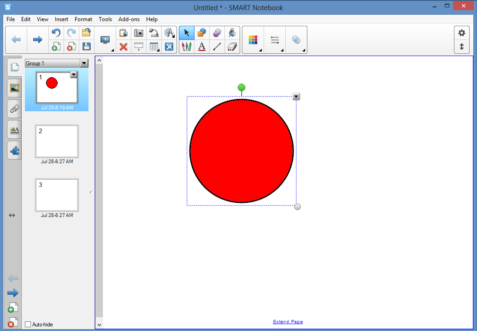477x331 pixels.
Task: Open page 1 thumbnail menu arrow
Action: click(74, 74)
